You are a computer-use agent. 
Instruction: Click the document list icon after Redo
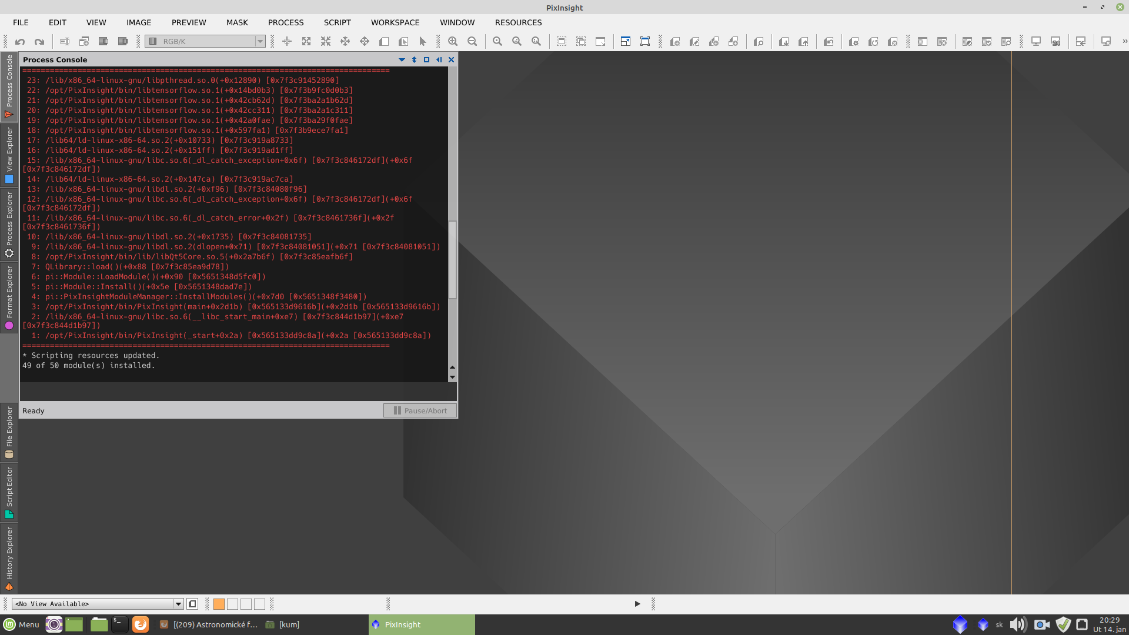[65, 42]
